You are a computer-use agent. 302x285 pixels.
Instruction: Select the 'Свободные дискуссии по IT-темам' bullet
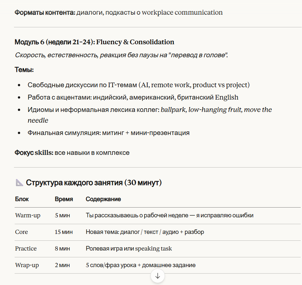(138, 85)
